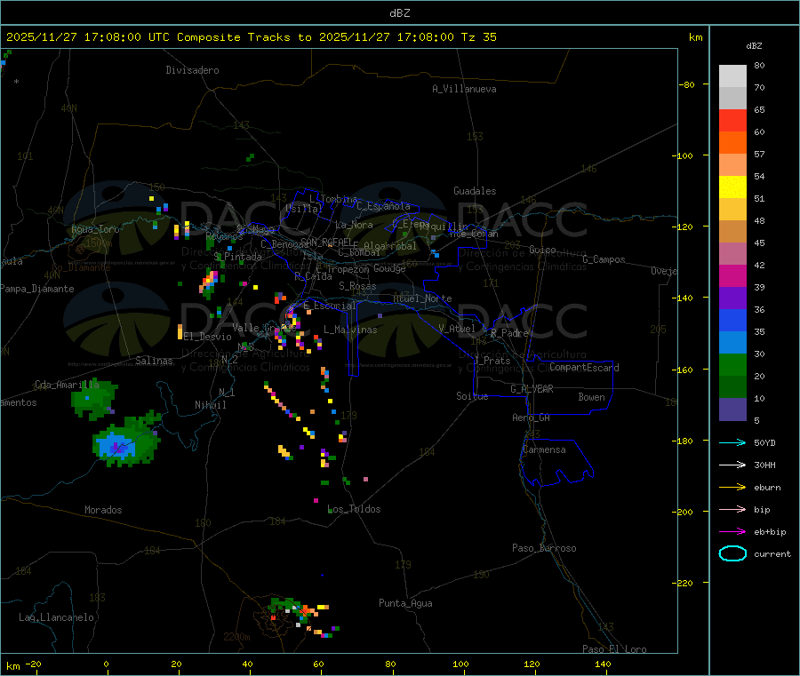Pick the light blue swatch in the dBZ scale

pyautogui.click(x=732, y=343)
